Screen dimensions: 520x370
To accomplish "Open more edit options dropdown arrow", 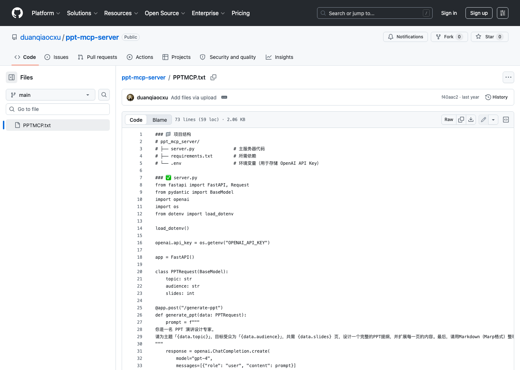I will 493,120.
